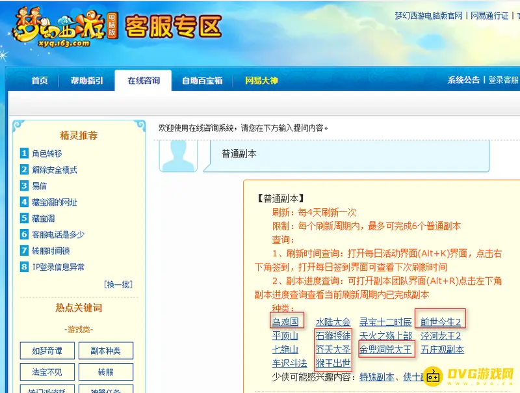Open the 首页 tab
The height and width of the screenshot is (393, 520).
pos(40,81)
